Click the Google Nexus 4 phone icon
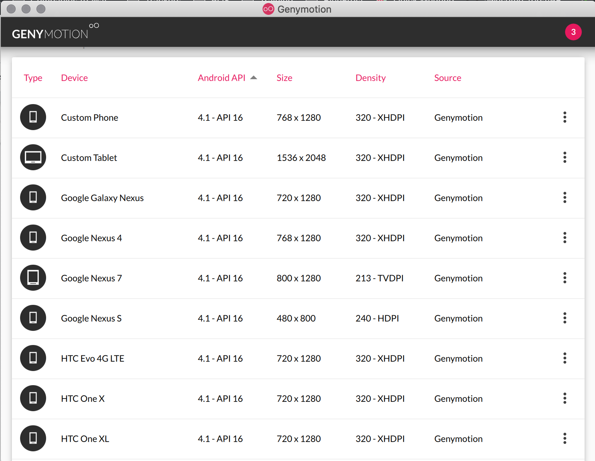Image resolution: width=595 pixels, height=461 pixels. pos(33,238)
